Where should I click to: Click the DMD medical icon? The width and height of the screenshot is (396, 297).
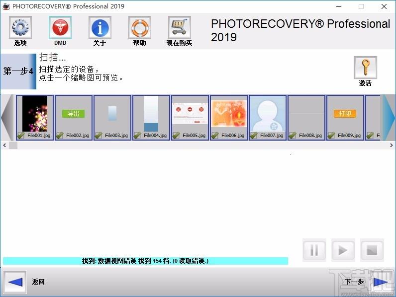pos(60,28)
